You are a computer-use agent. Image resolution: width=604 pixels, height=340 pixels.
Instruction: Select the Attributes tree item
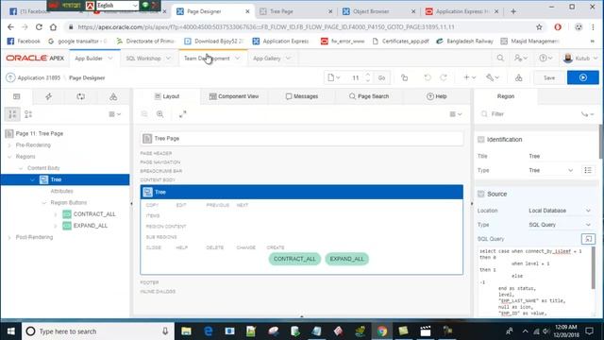coord(61,191)
